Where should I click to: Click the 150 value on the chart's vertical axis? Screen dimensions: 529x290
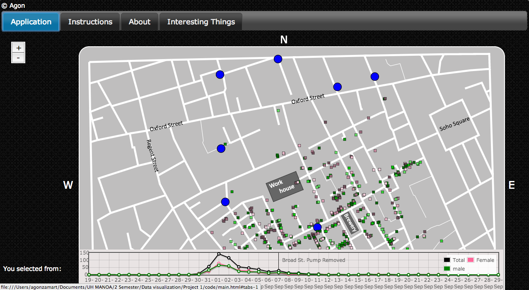coord(84,253)
